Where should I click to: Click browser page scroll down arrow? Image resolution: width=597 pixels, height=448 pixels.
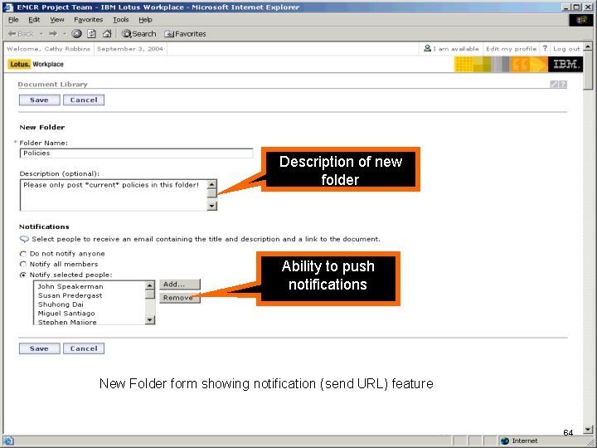coord(588,430)
